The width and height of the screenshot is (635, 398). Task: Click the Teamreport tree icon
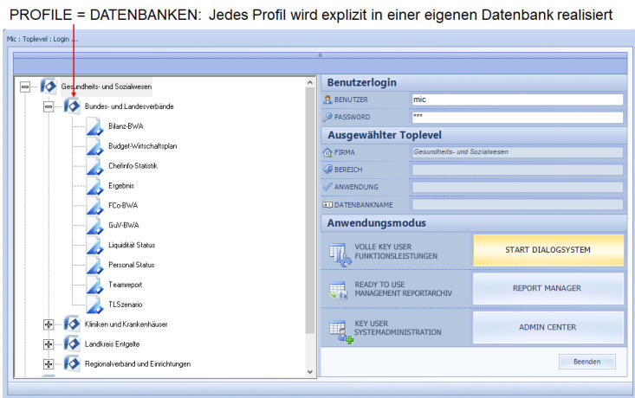(x=95, y=286)
